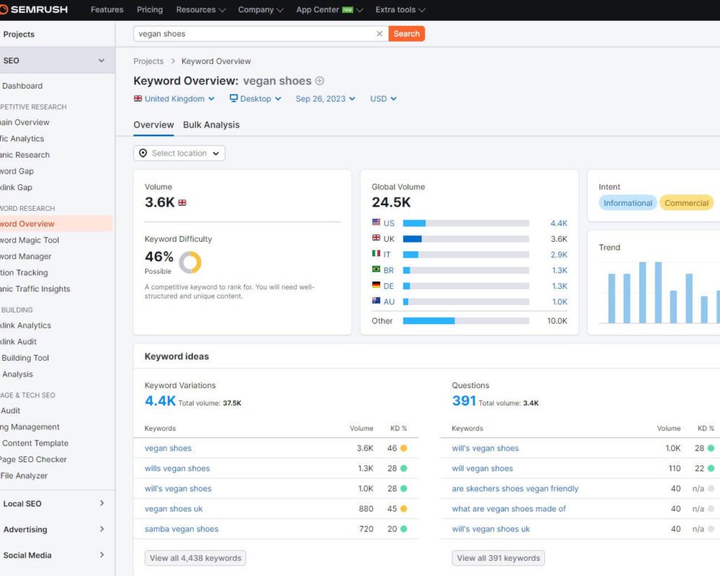Open Keyword Gap in sidebar
Screen dimensions: 720x576
[x=17, y=171]
